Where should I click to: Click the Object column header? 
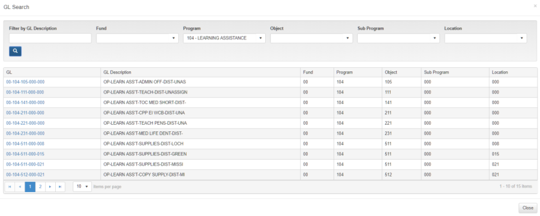pos(401,73)
